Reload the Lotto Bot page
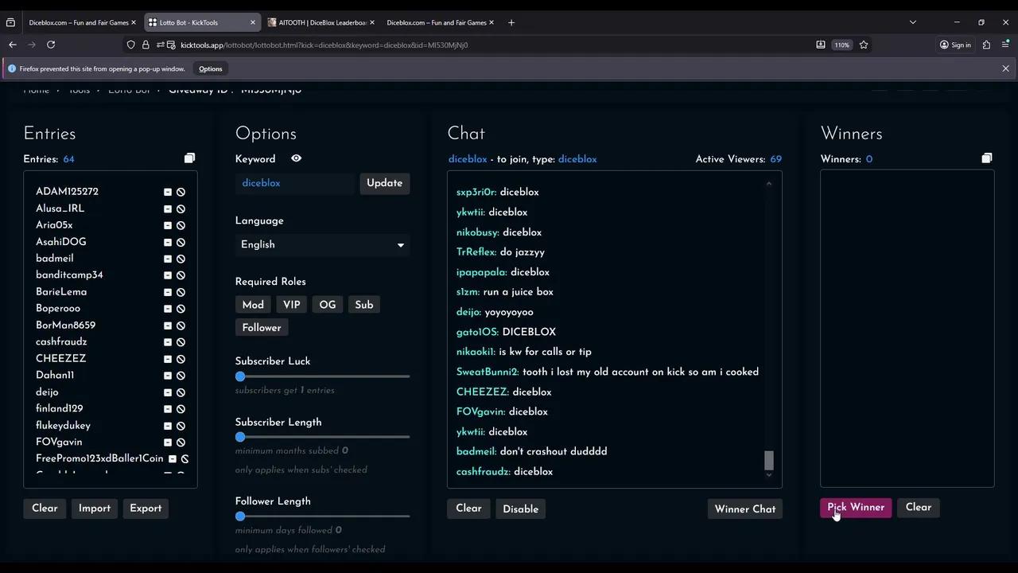Image resolution: width=1018 pixels, height=573 pixels. pyautogui.click(x=51, y=45)
